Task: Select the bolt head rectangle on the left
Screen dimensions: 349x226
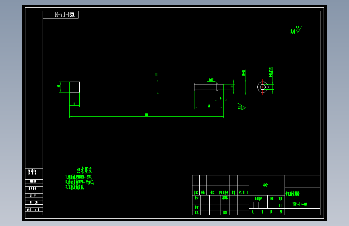Action: point(74,87)
